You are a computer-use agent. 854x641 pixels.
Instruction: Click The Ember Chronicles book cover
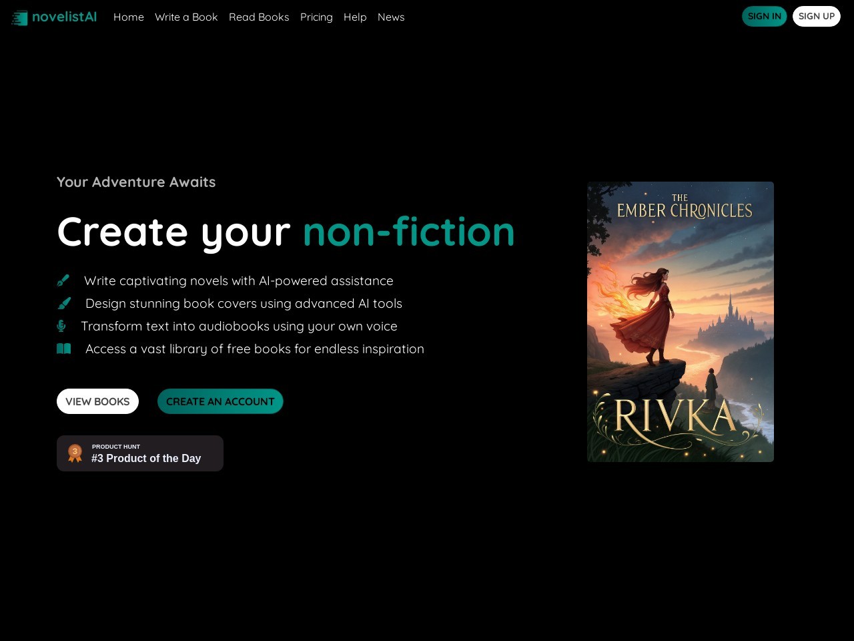tap(681, 321)
